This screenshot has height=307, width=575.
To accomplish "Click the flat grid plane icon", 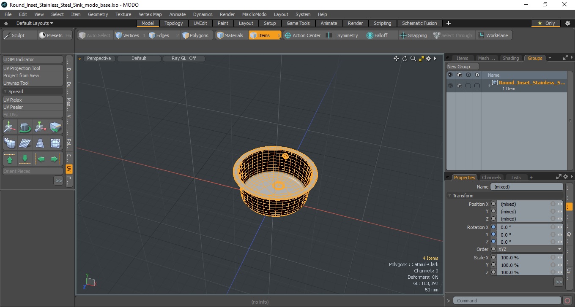I will pos(25,143).
